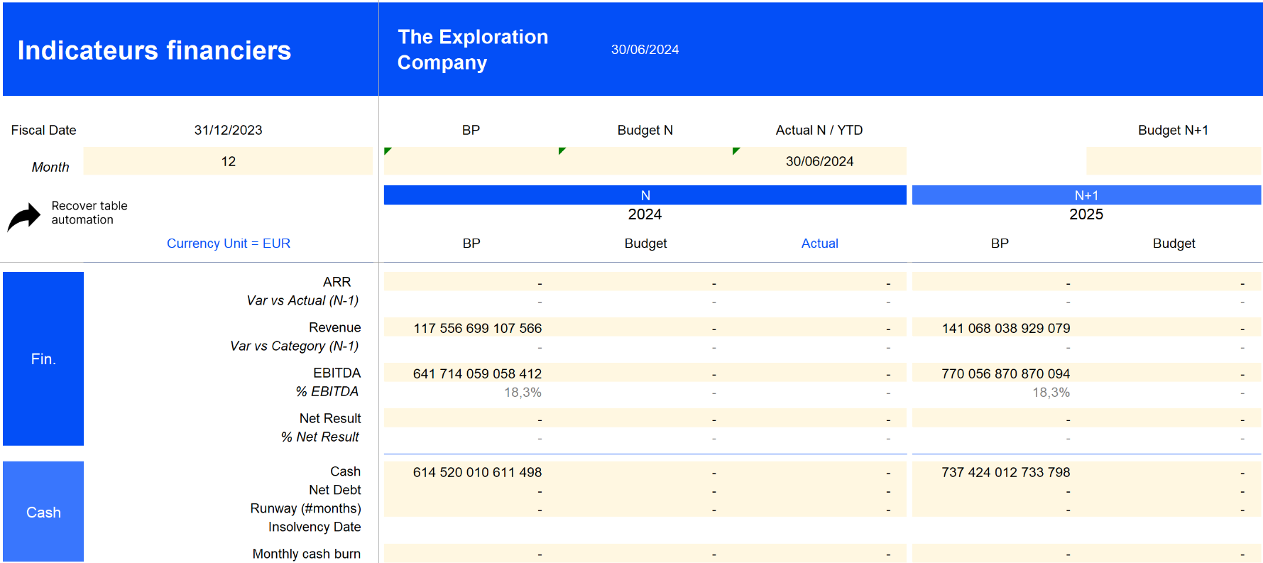Click the Fiscal Date label
Viewport: 1263px width, 563px height.
(43, 131)
